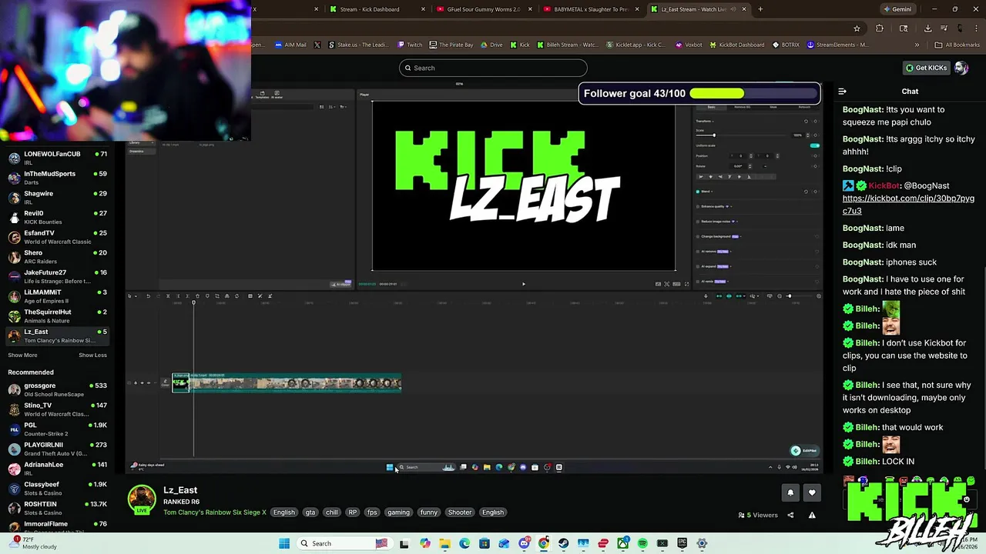Collapse the chat panel arrow icon
The height and width of the screenshot is (554, 986).
(842, 92)
